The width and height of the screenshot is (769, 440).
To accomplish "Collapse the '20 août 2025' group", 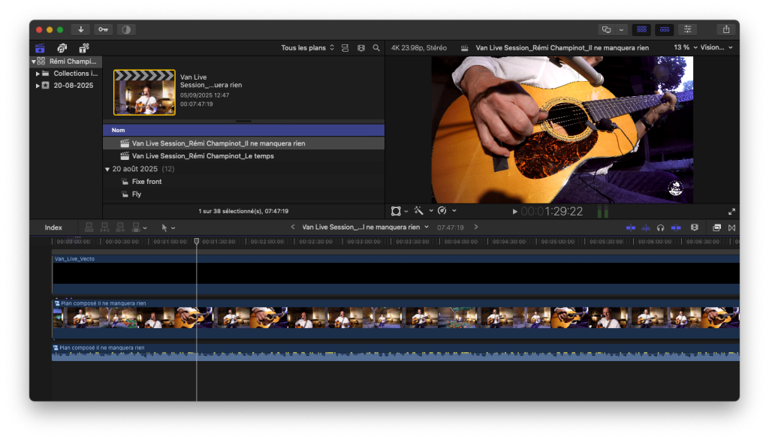I will click(x=107, y=170).
